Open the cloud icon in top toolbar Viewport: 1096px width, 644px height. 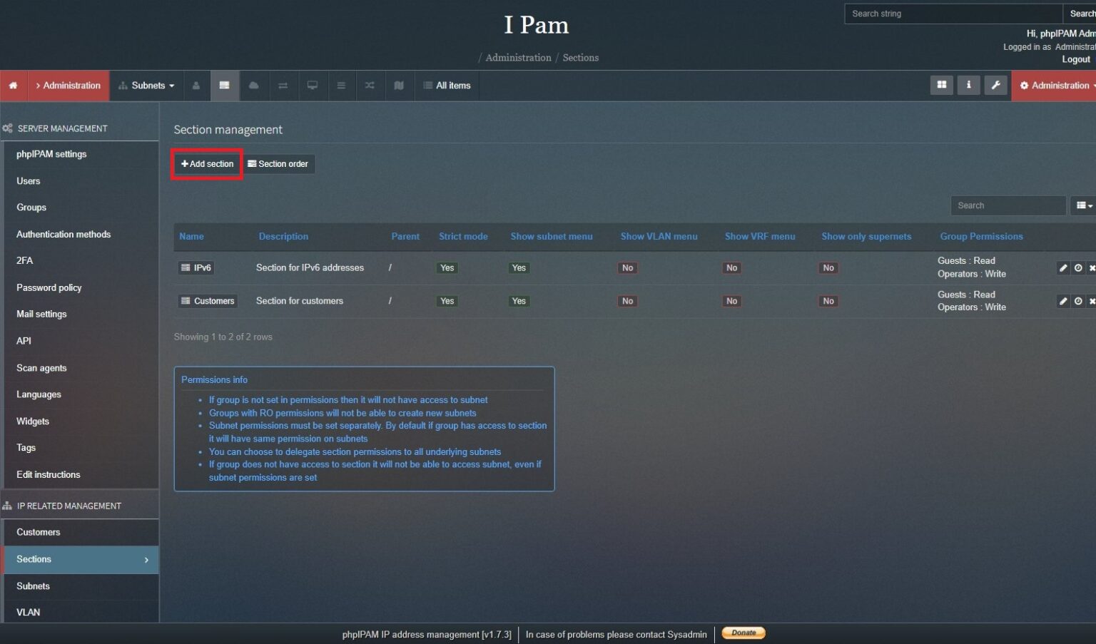tap(253, 86)
